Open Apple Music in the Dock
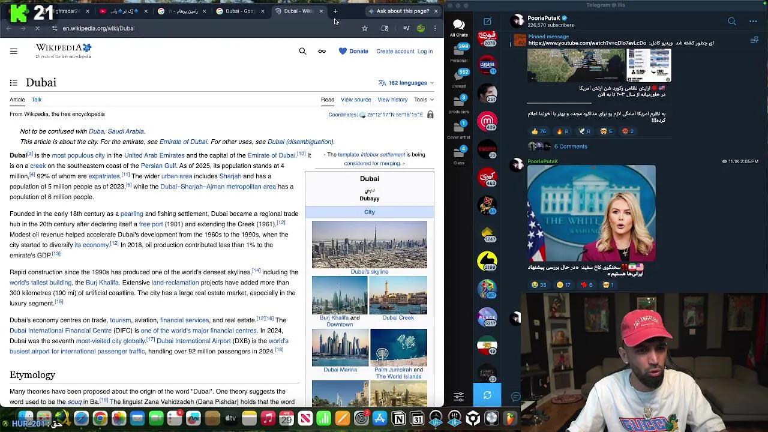 [x=268, y=418]
